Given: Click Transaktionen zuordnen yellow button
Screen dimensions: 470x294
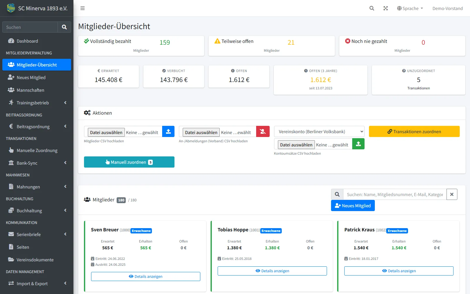Looking at the screenshot, I should 414,131.
